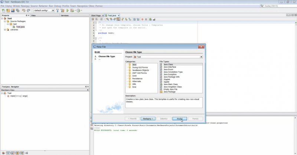Select Java Interface file type
The image size is (297, 155).
tap(170, 67)
